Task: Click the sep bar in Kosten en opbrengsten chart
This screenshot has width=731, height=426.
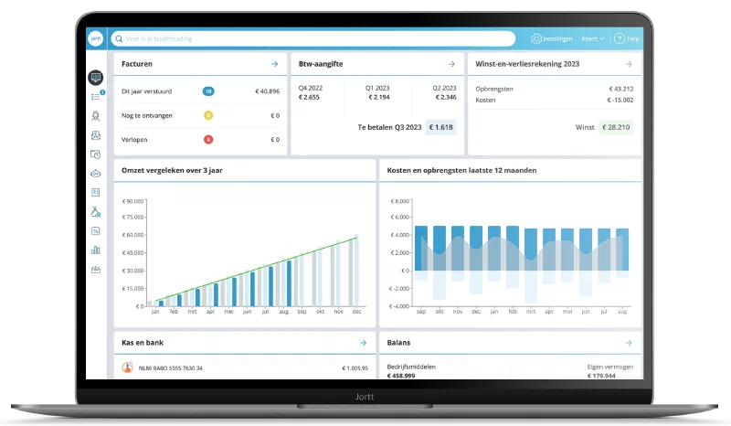Action: 421,249
